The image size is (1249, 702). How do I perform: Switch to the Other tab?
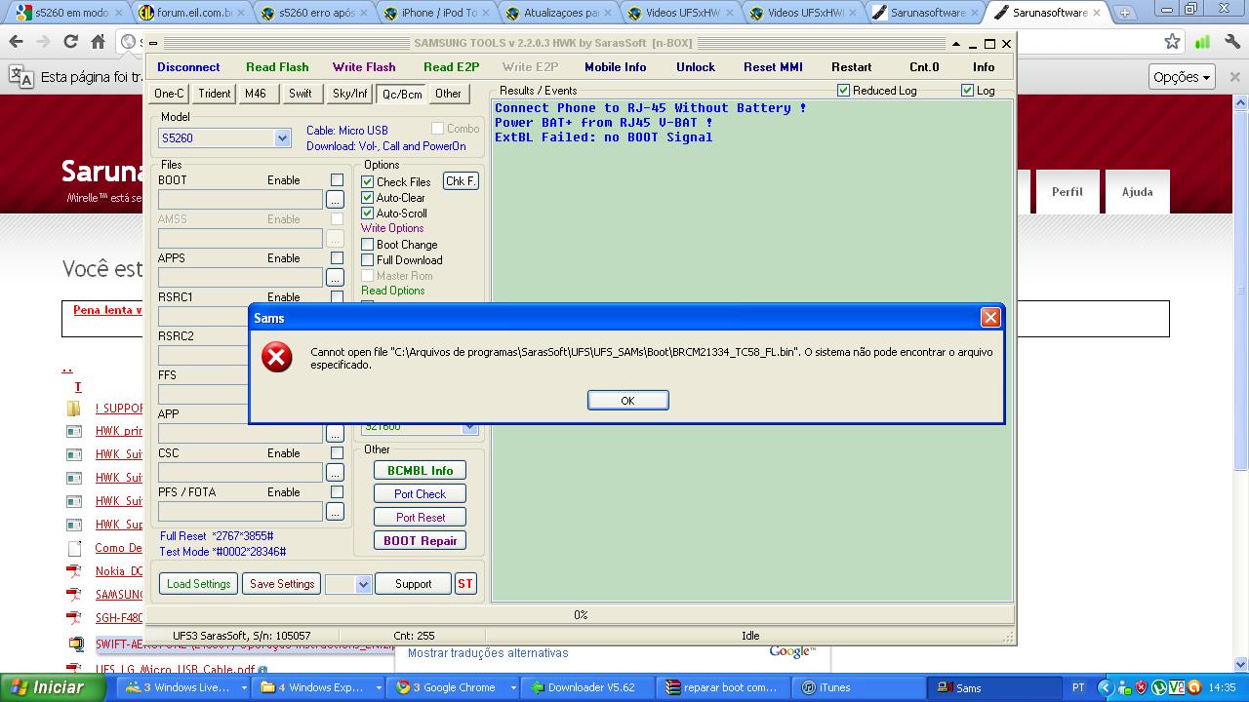449,94
